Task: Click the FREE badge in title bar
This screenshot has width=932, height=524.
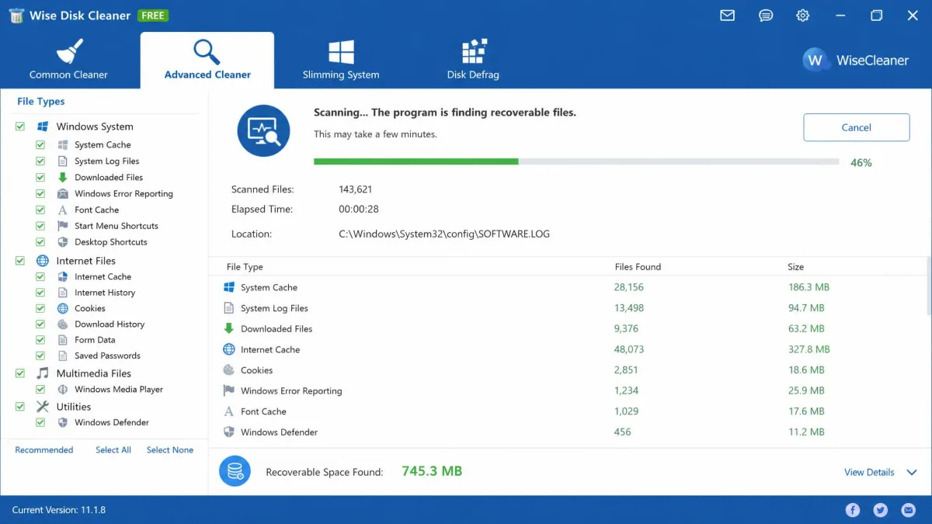Action: pyautogui.click(x=153, y=16)
